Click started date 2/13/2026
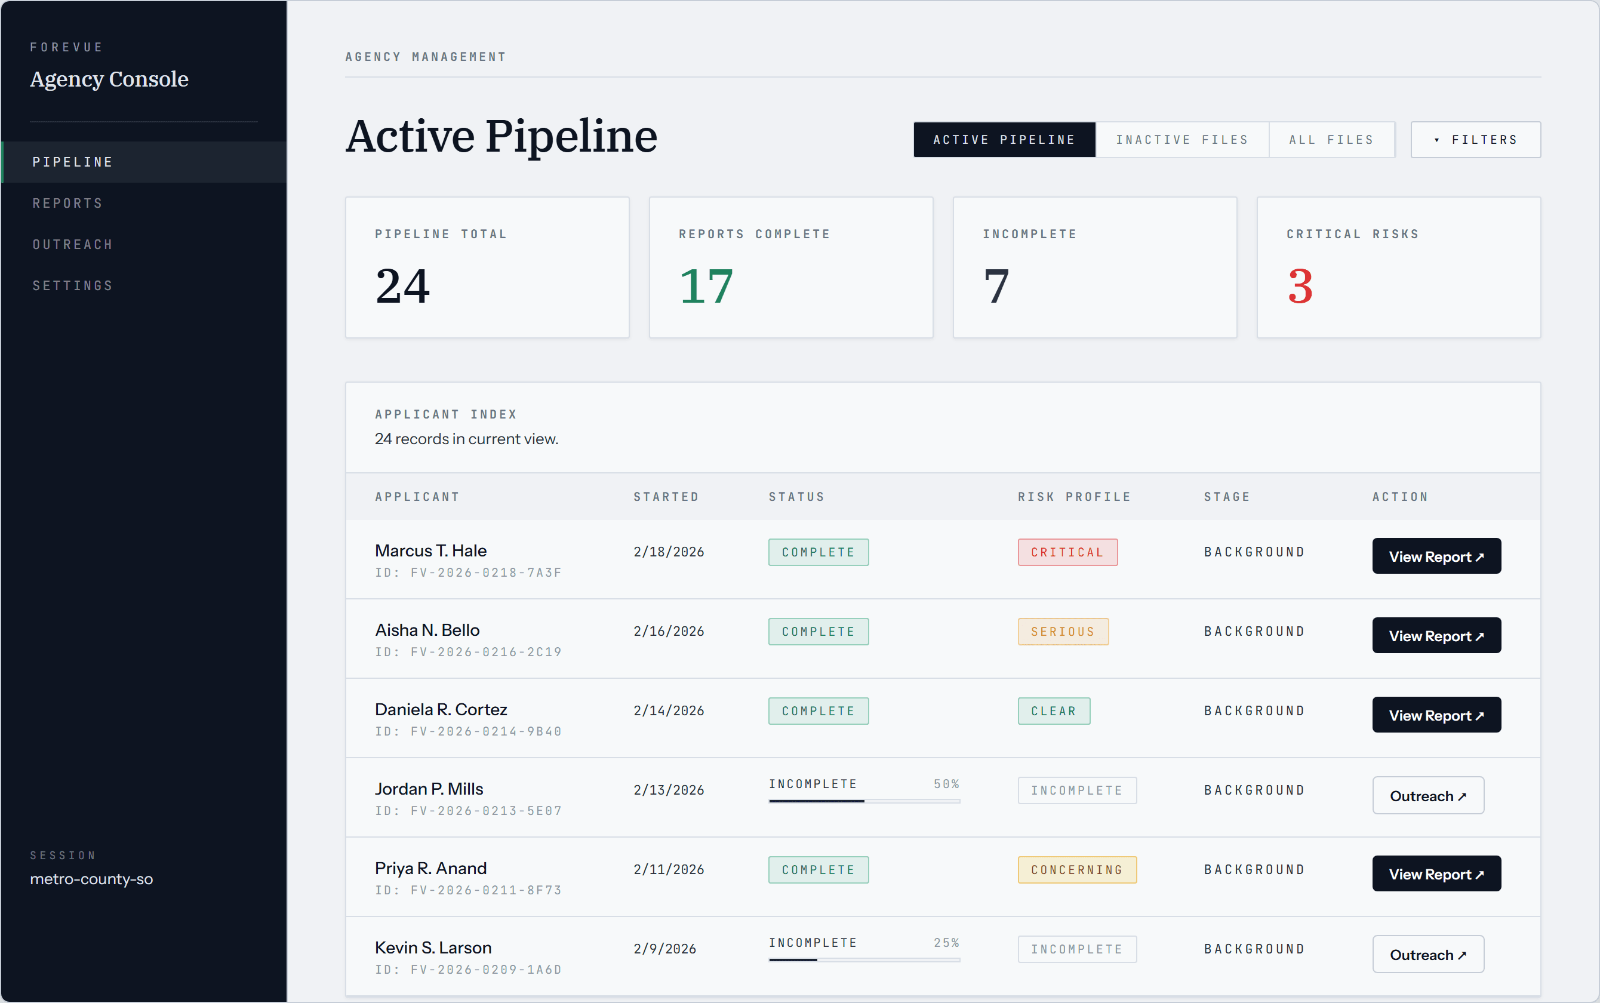 tap(669, 790)
